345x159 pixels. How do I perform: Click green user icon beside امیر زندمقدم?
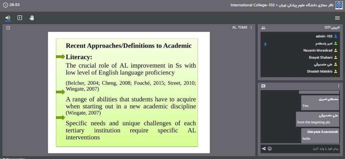click(x=335, y=44)
